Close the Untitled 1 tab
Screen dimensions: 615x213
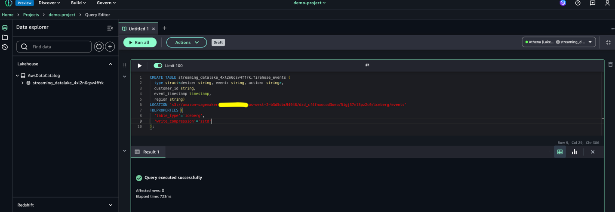click(x=154, y=29)
